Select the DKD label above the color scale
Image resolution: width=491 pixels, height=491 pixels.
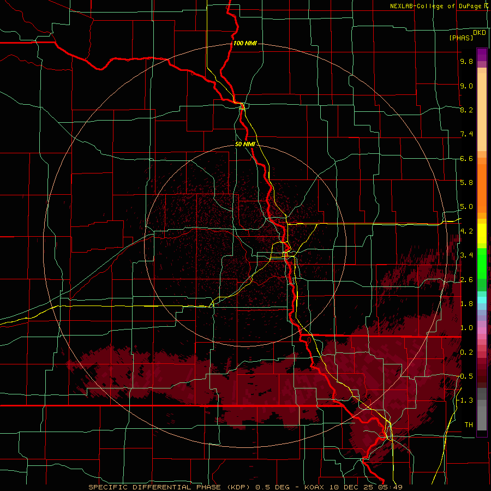pos(480,32)
